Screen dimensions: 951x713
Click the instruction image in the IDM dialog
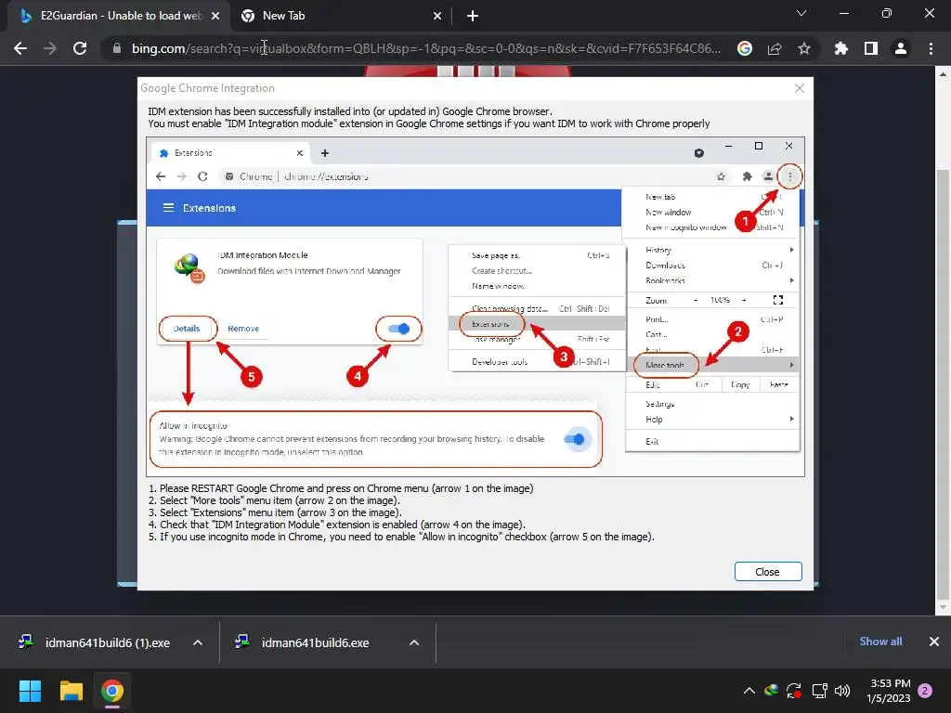475,306
